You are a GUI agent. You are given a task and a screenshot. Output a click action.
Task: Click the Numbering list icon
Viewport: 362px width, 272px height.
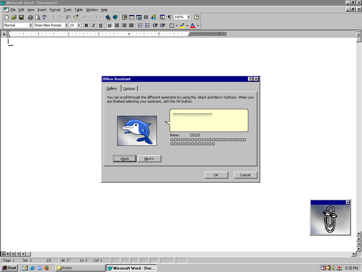point(140,25)
